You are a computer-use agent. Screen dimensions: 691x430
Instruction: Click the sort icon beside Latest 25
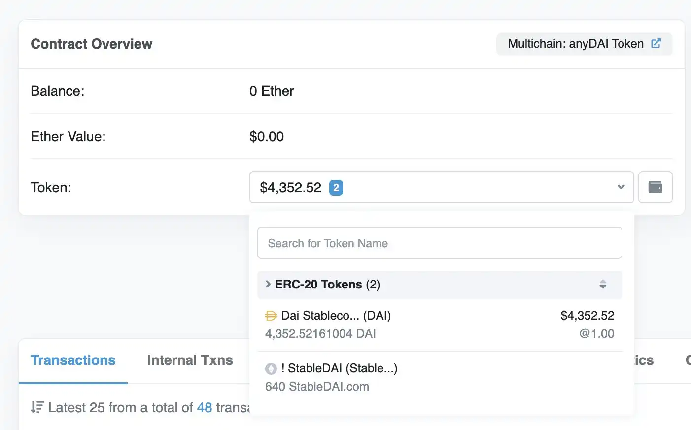pos(37,407)
